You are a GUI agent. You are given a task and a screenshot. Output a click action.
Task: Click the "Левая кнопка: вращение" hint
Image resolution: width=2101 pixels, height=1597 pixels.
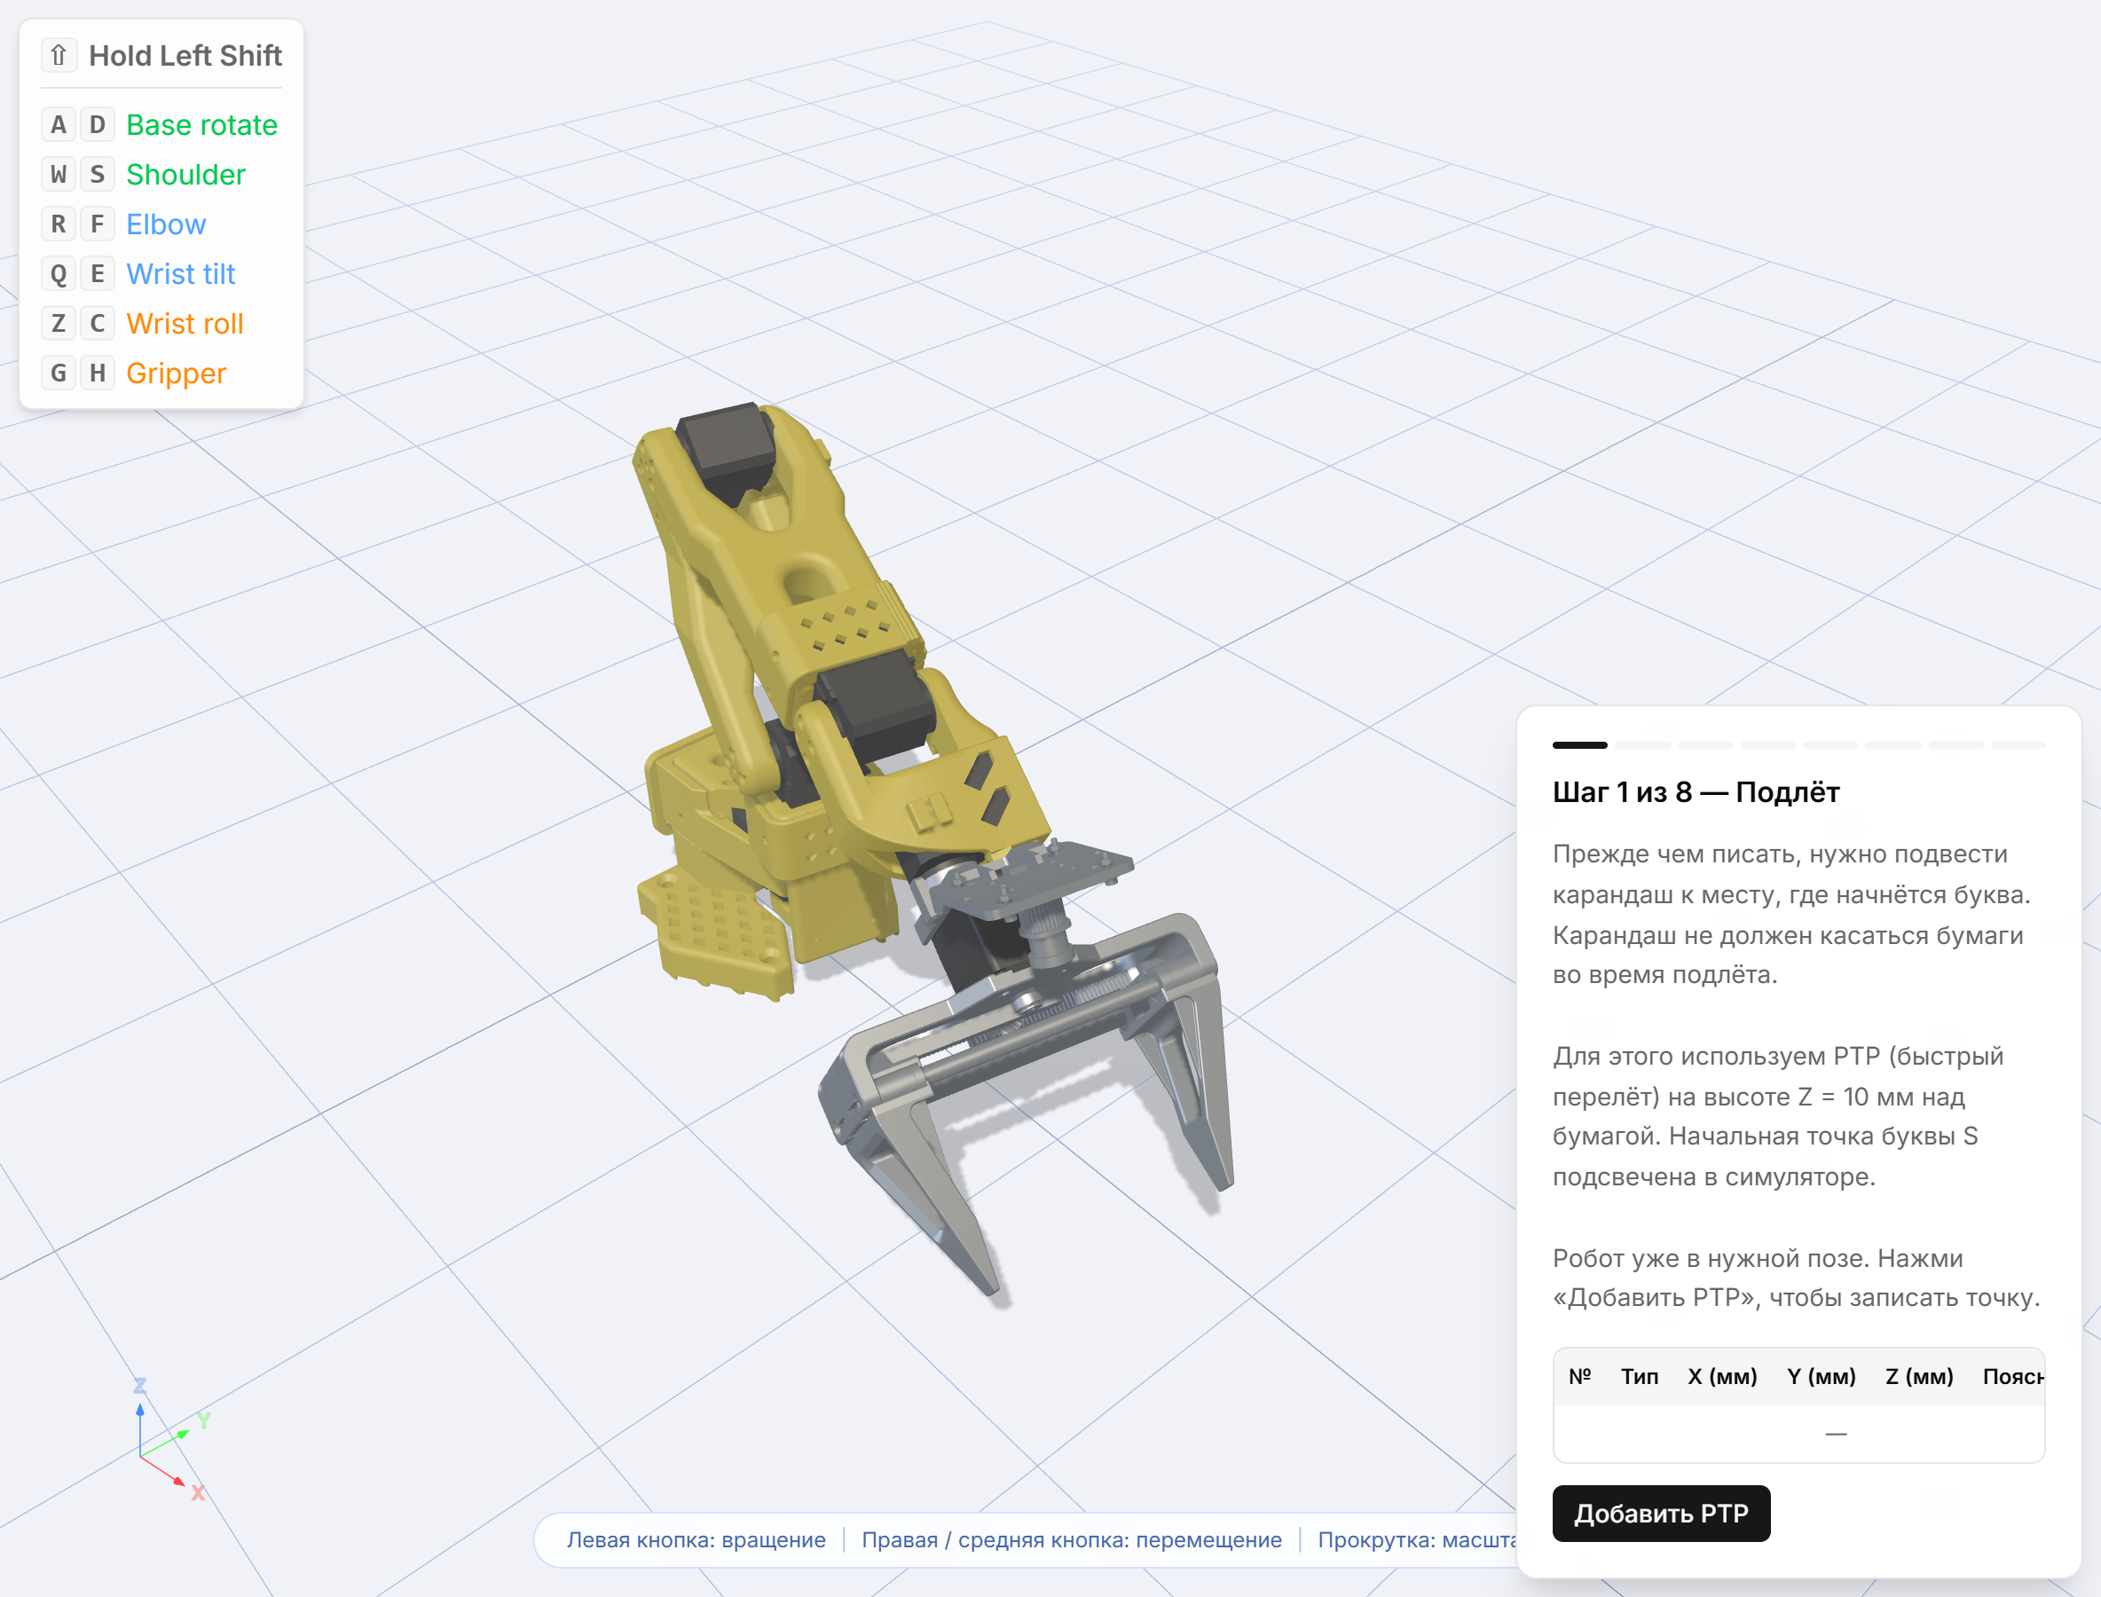coord(696,1540)
